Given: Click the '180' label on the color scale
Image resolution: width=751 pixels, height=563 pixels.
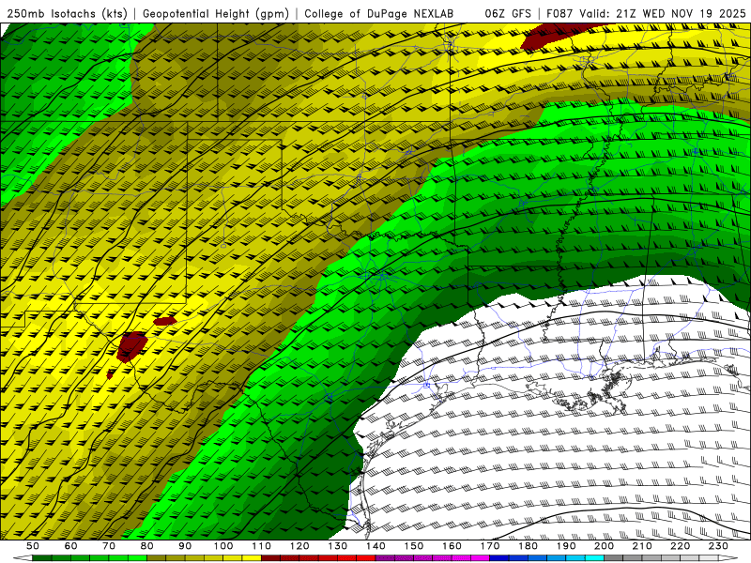Looking at the screenshot, I should pos(529,546).
